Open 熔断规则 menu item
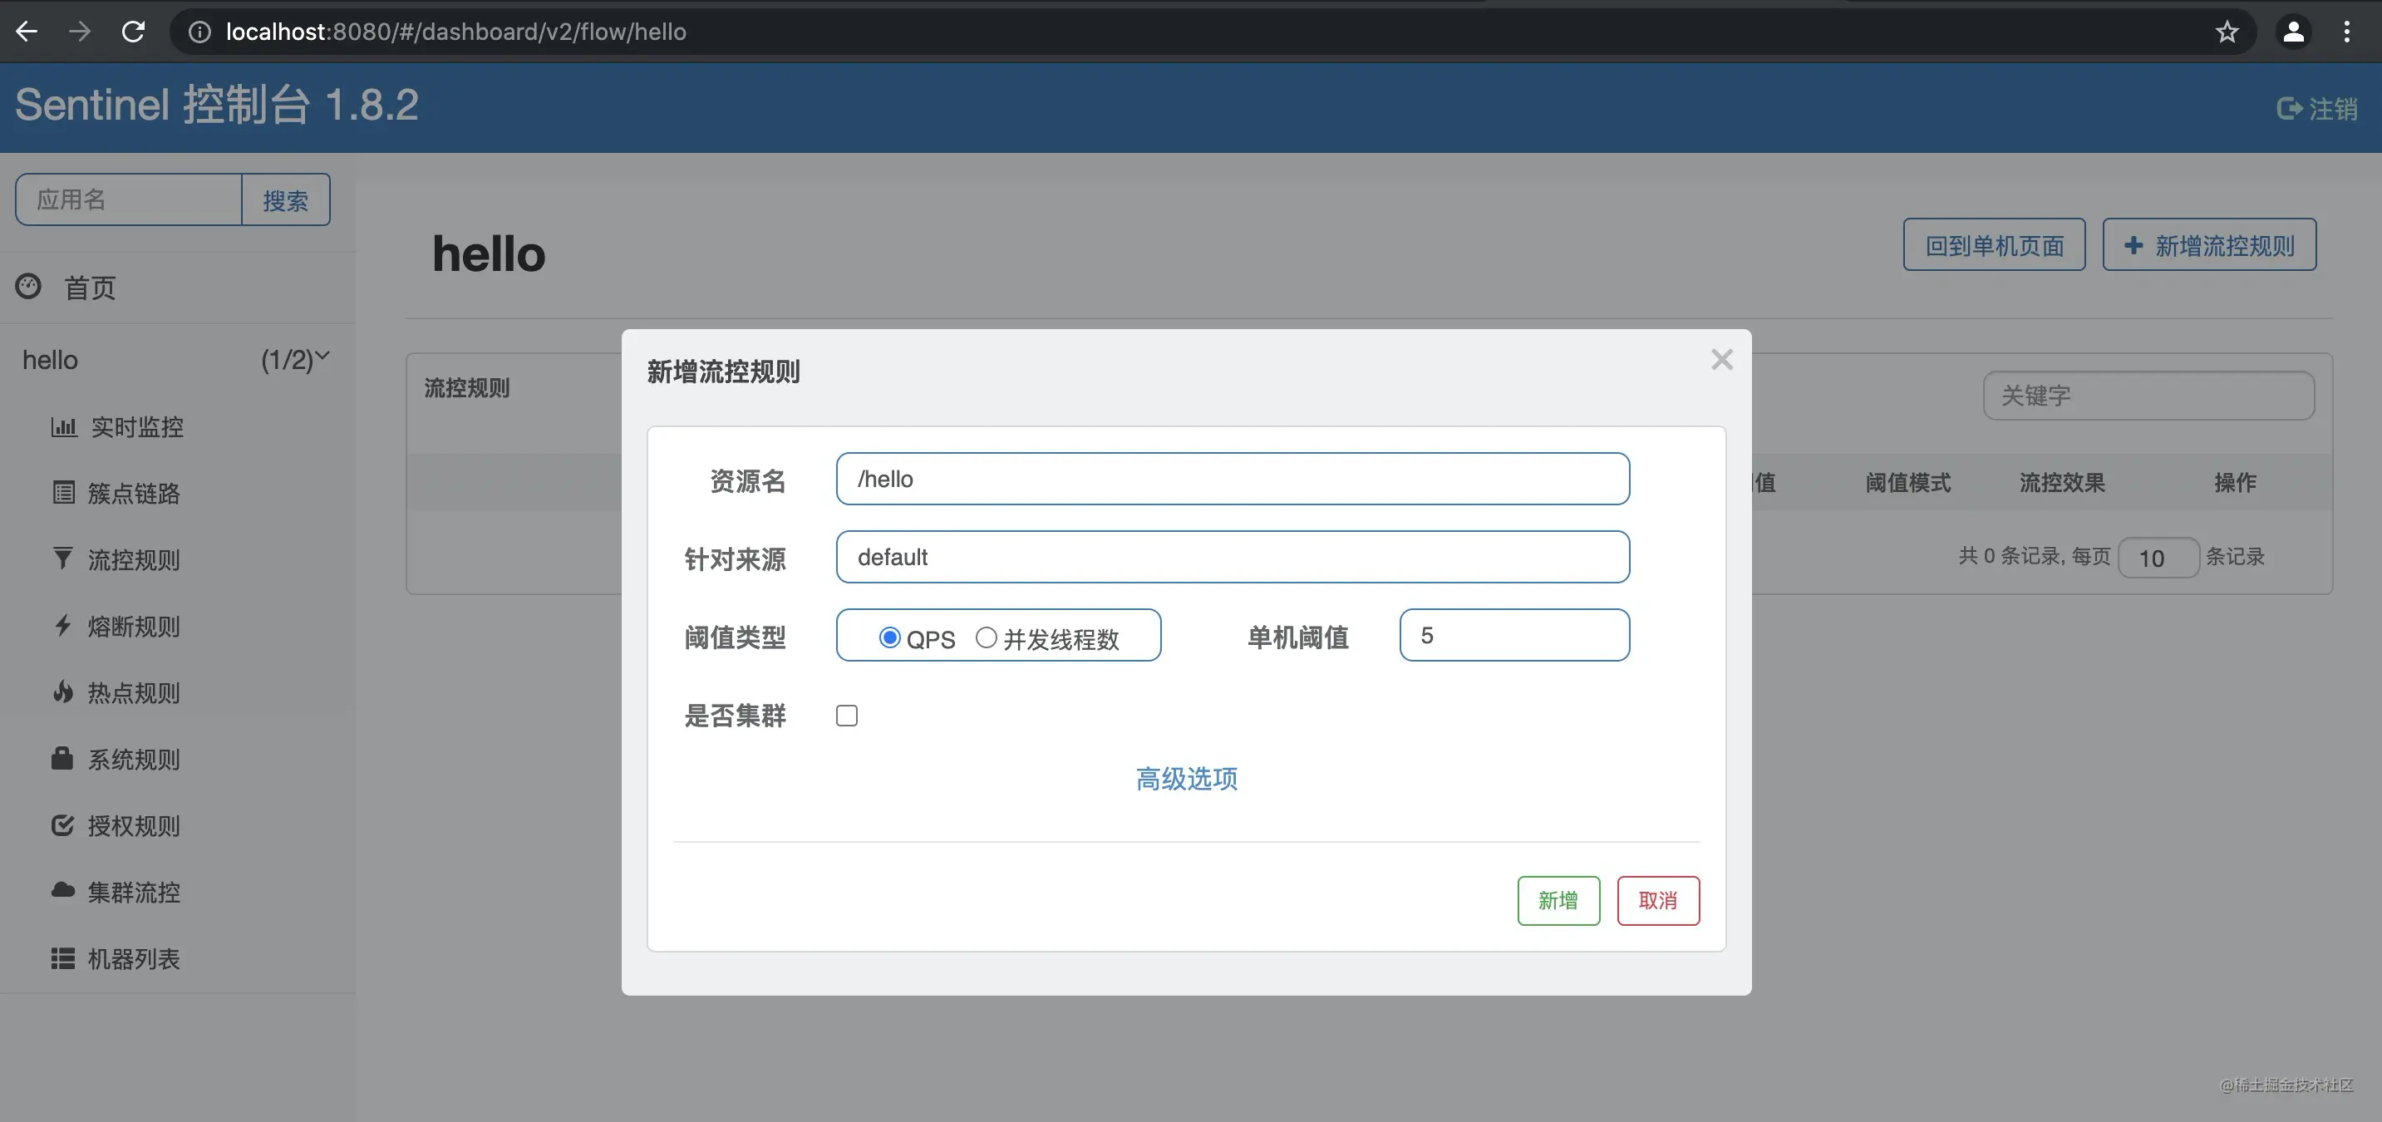The image size is (2382, 1122). click(x=134, y=626)
